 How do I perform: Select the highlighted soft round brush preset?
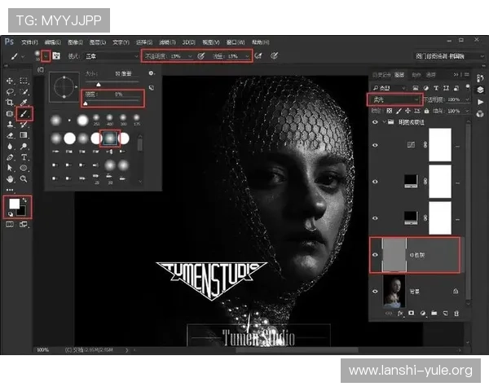click(x=109, y=139)
